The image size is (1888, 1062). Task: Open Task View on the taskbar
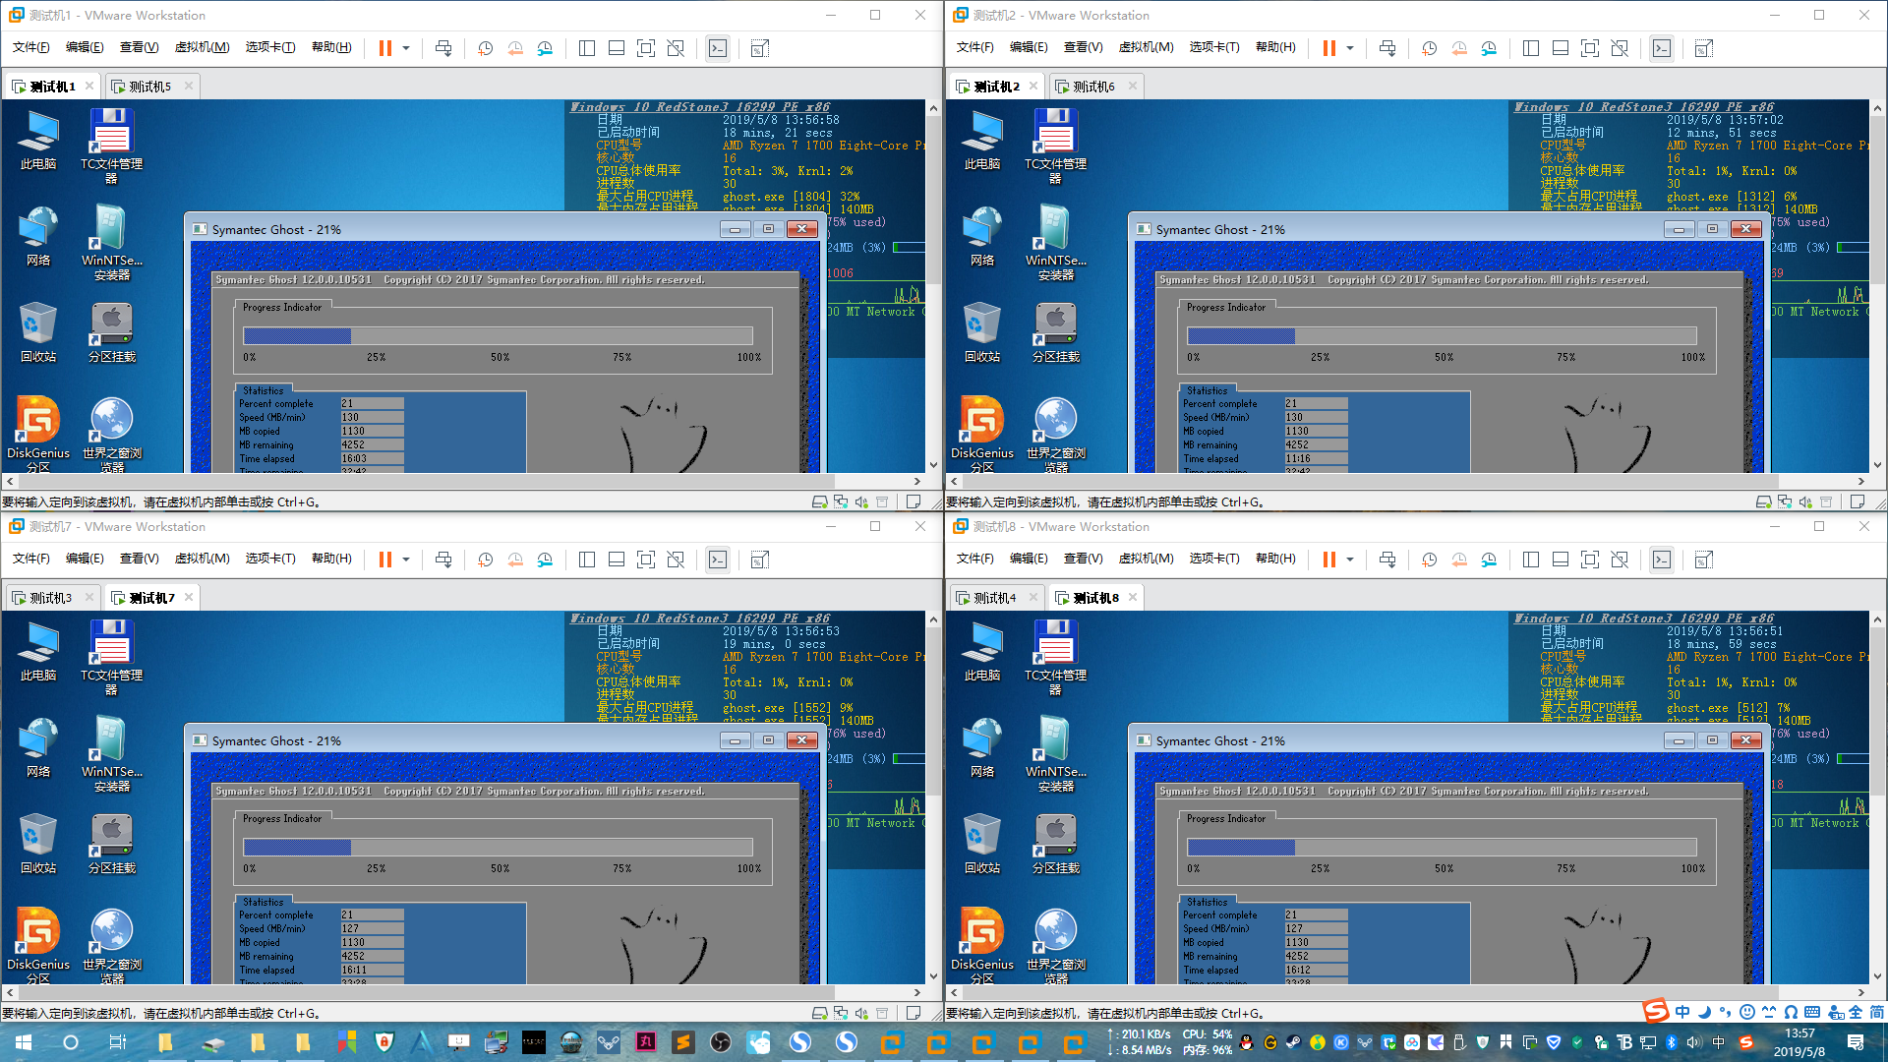point(117,1042)
